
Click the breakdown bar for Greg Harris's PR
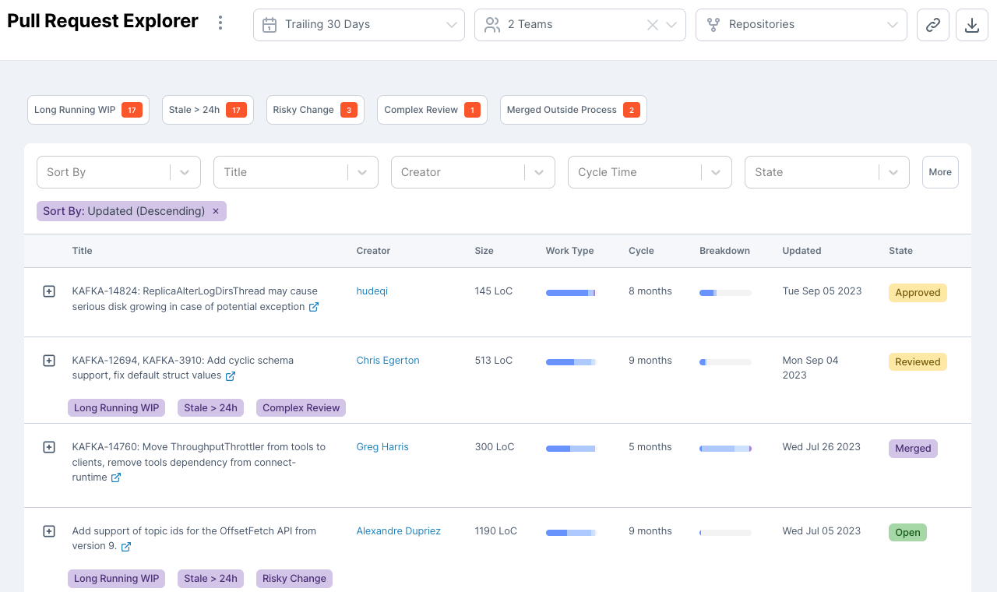click(x=725, y=449)
